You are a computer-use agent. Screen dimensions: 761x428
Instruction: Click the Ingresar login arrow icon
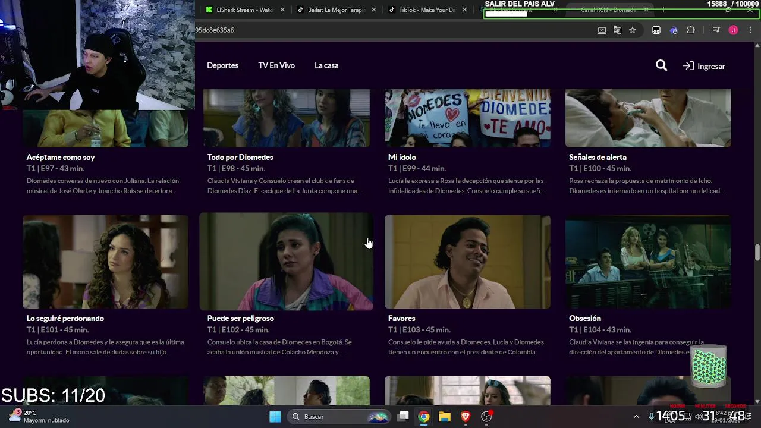688,66
